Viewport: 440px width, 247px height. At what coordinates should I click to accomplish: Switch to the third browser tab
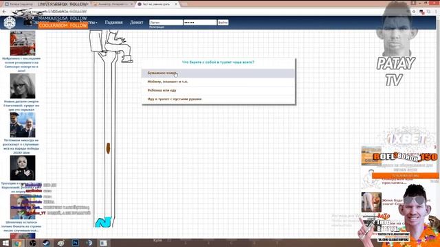tap(112, 4)
